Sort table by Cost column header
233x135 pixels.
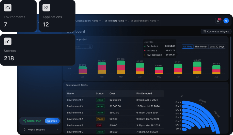[112, 93]
